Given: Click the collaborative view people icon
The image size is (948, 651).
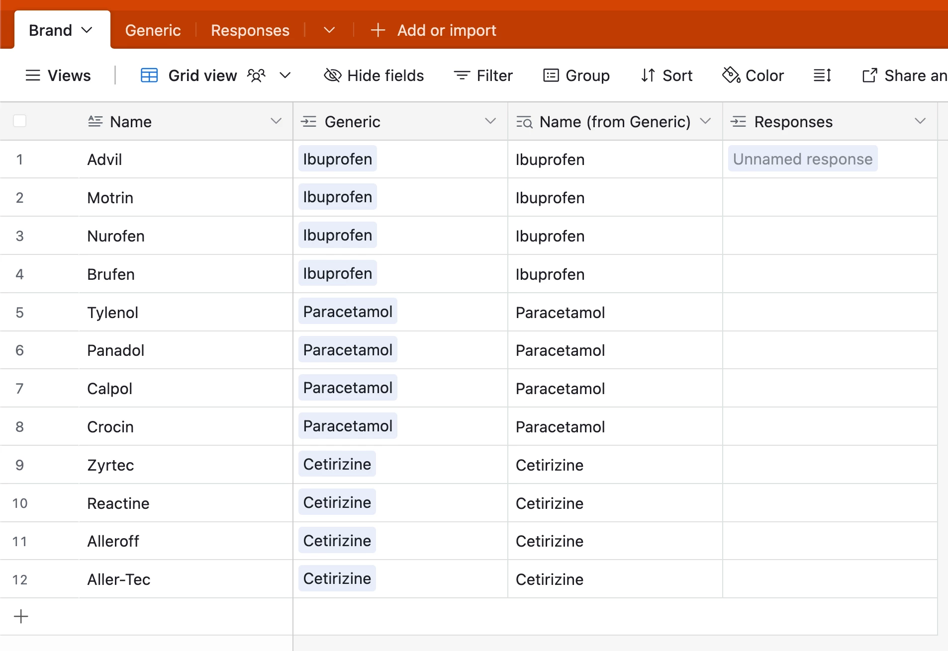Looking at the screenshot, I should point(257,76).
